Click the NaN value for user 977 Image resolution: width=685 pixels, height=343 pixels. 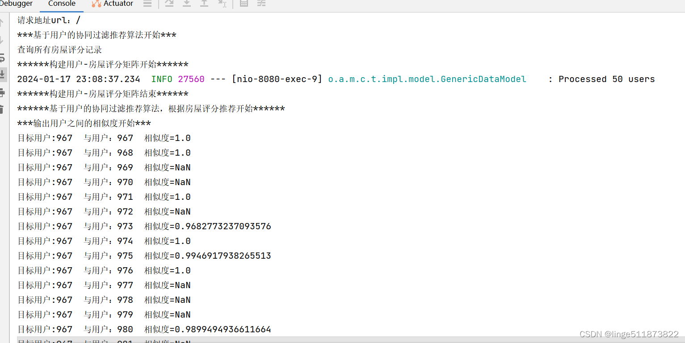[183, 285]
